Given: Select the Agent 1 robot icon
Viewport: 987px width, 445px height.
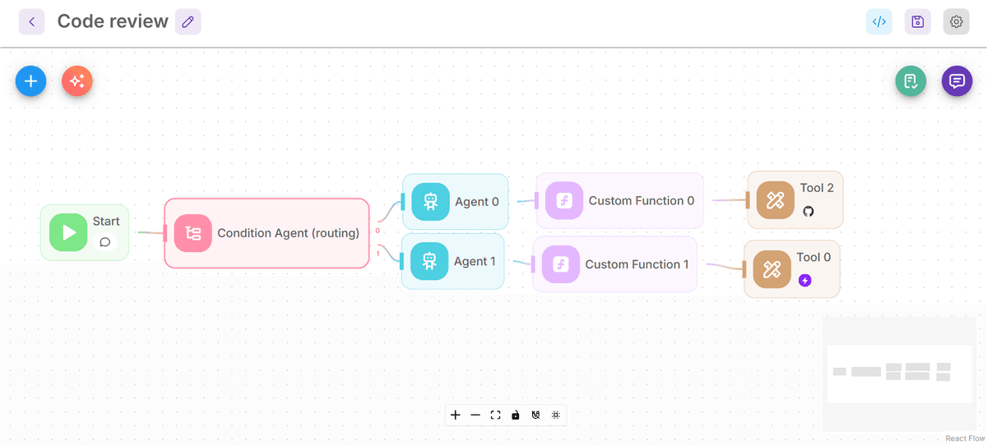Looking at the screenshot, I should pos(429,261).
